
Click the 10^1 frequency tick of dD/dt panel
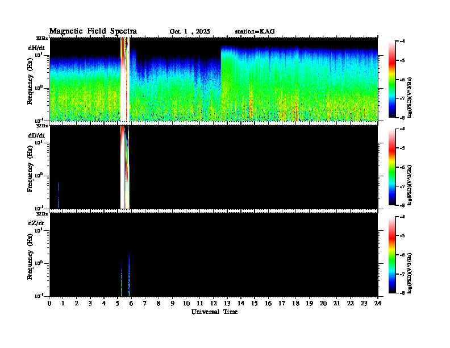click(x=39, y=142)
